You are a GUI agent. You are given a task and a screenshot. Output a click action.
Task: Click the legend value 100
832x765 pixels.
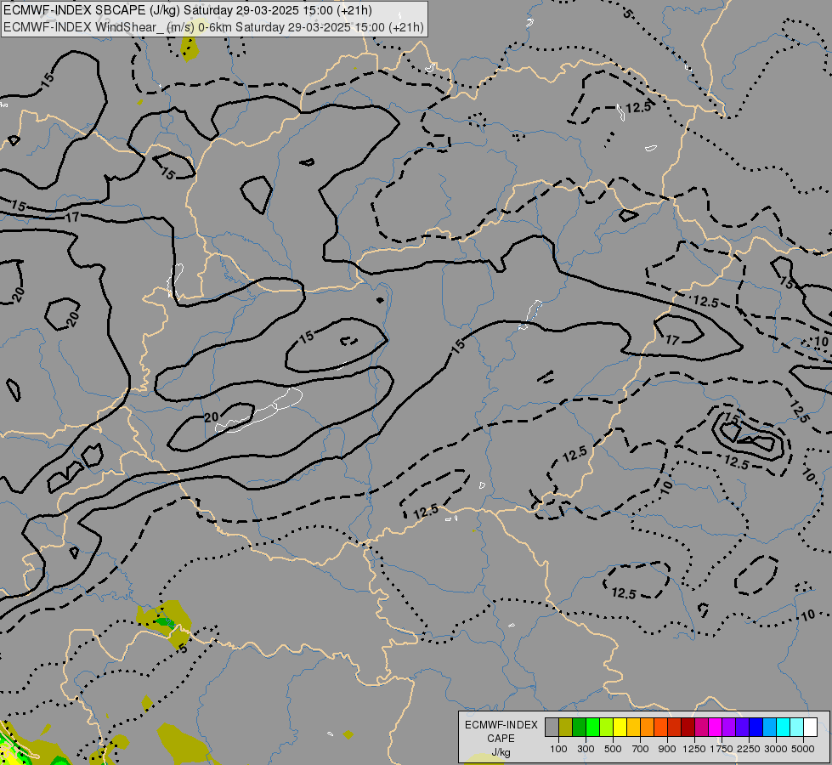[x=558, y=749]
